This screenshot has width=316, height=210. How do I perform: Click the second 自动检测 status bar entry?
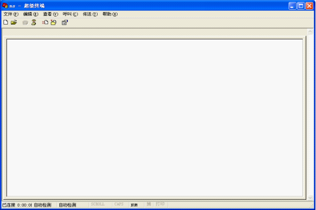pyautogui.click(x=67, y=205)
